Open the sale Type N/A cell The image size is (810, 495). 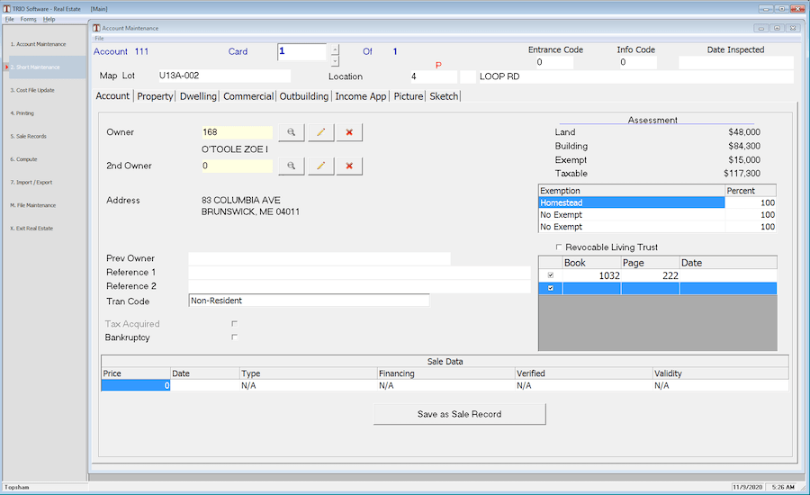308,385
